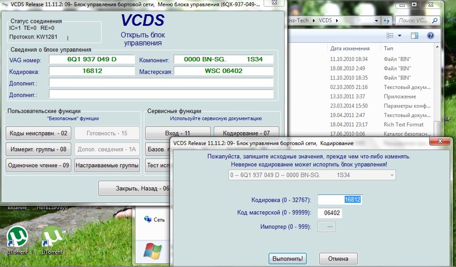Click the refresh icon in Explorer address bar

pos(386,20)
